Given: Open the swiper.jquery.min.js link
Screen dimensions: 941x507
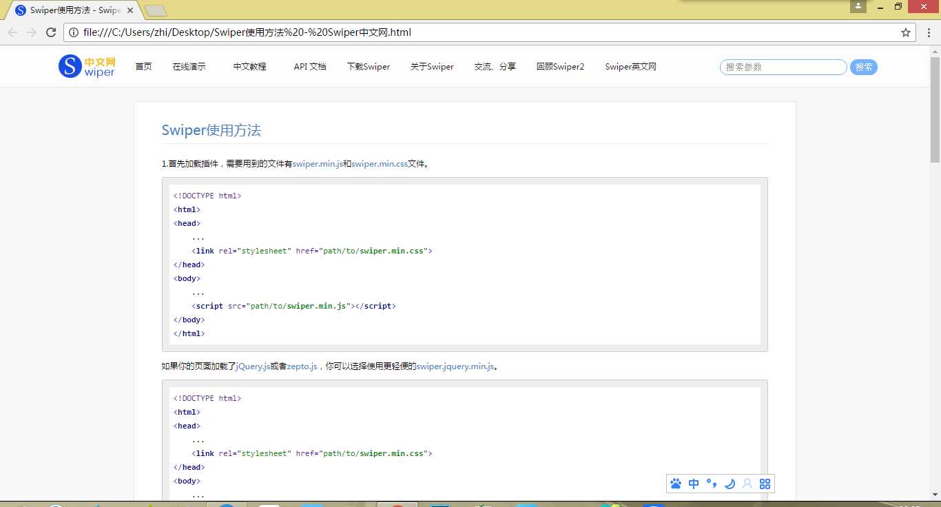Looking at the screenshot, I should coord(455,366).
